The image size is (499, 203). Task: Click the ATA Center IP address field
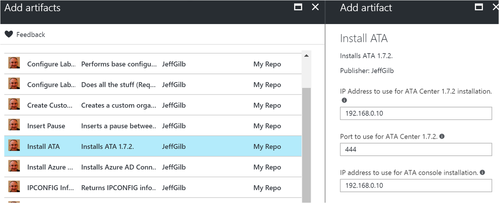[416, 113]
